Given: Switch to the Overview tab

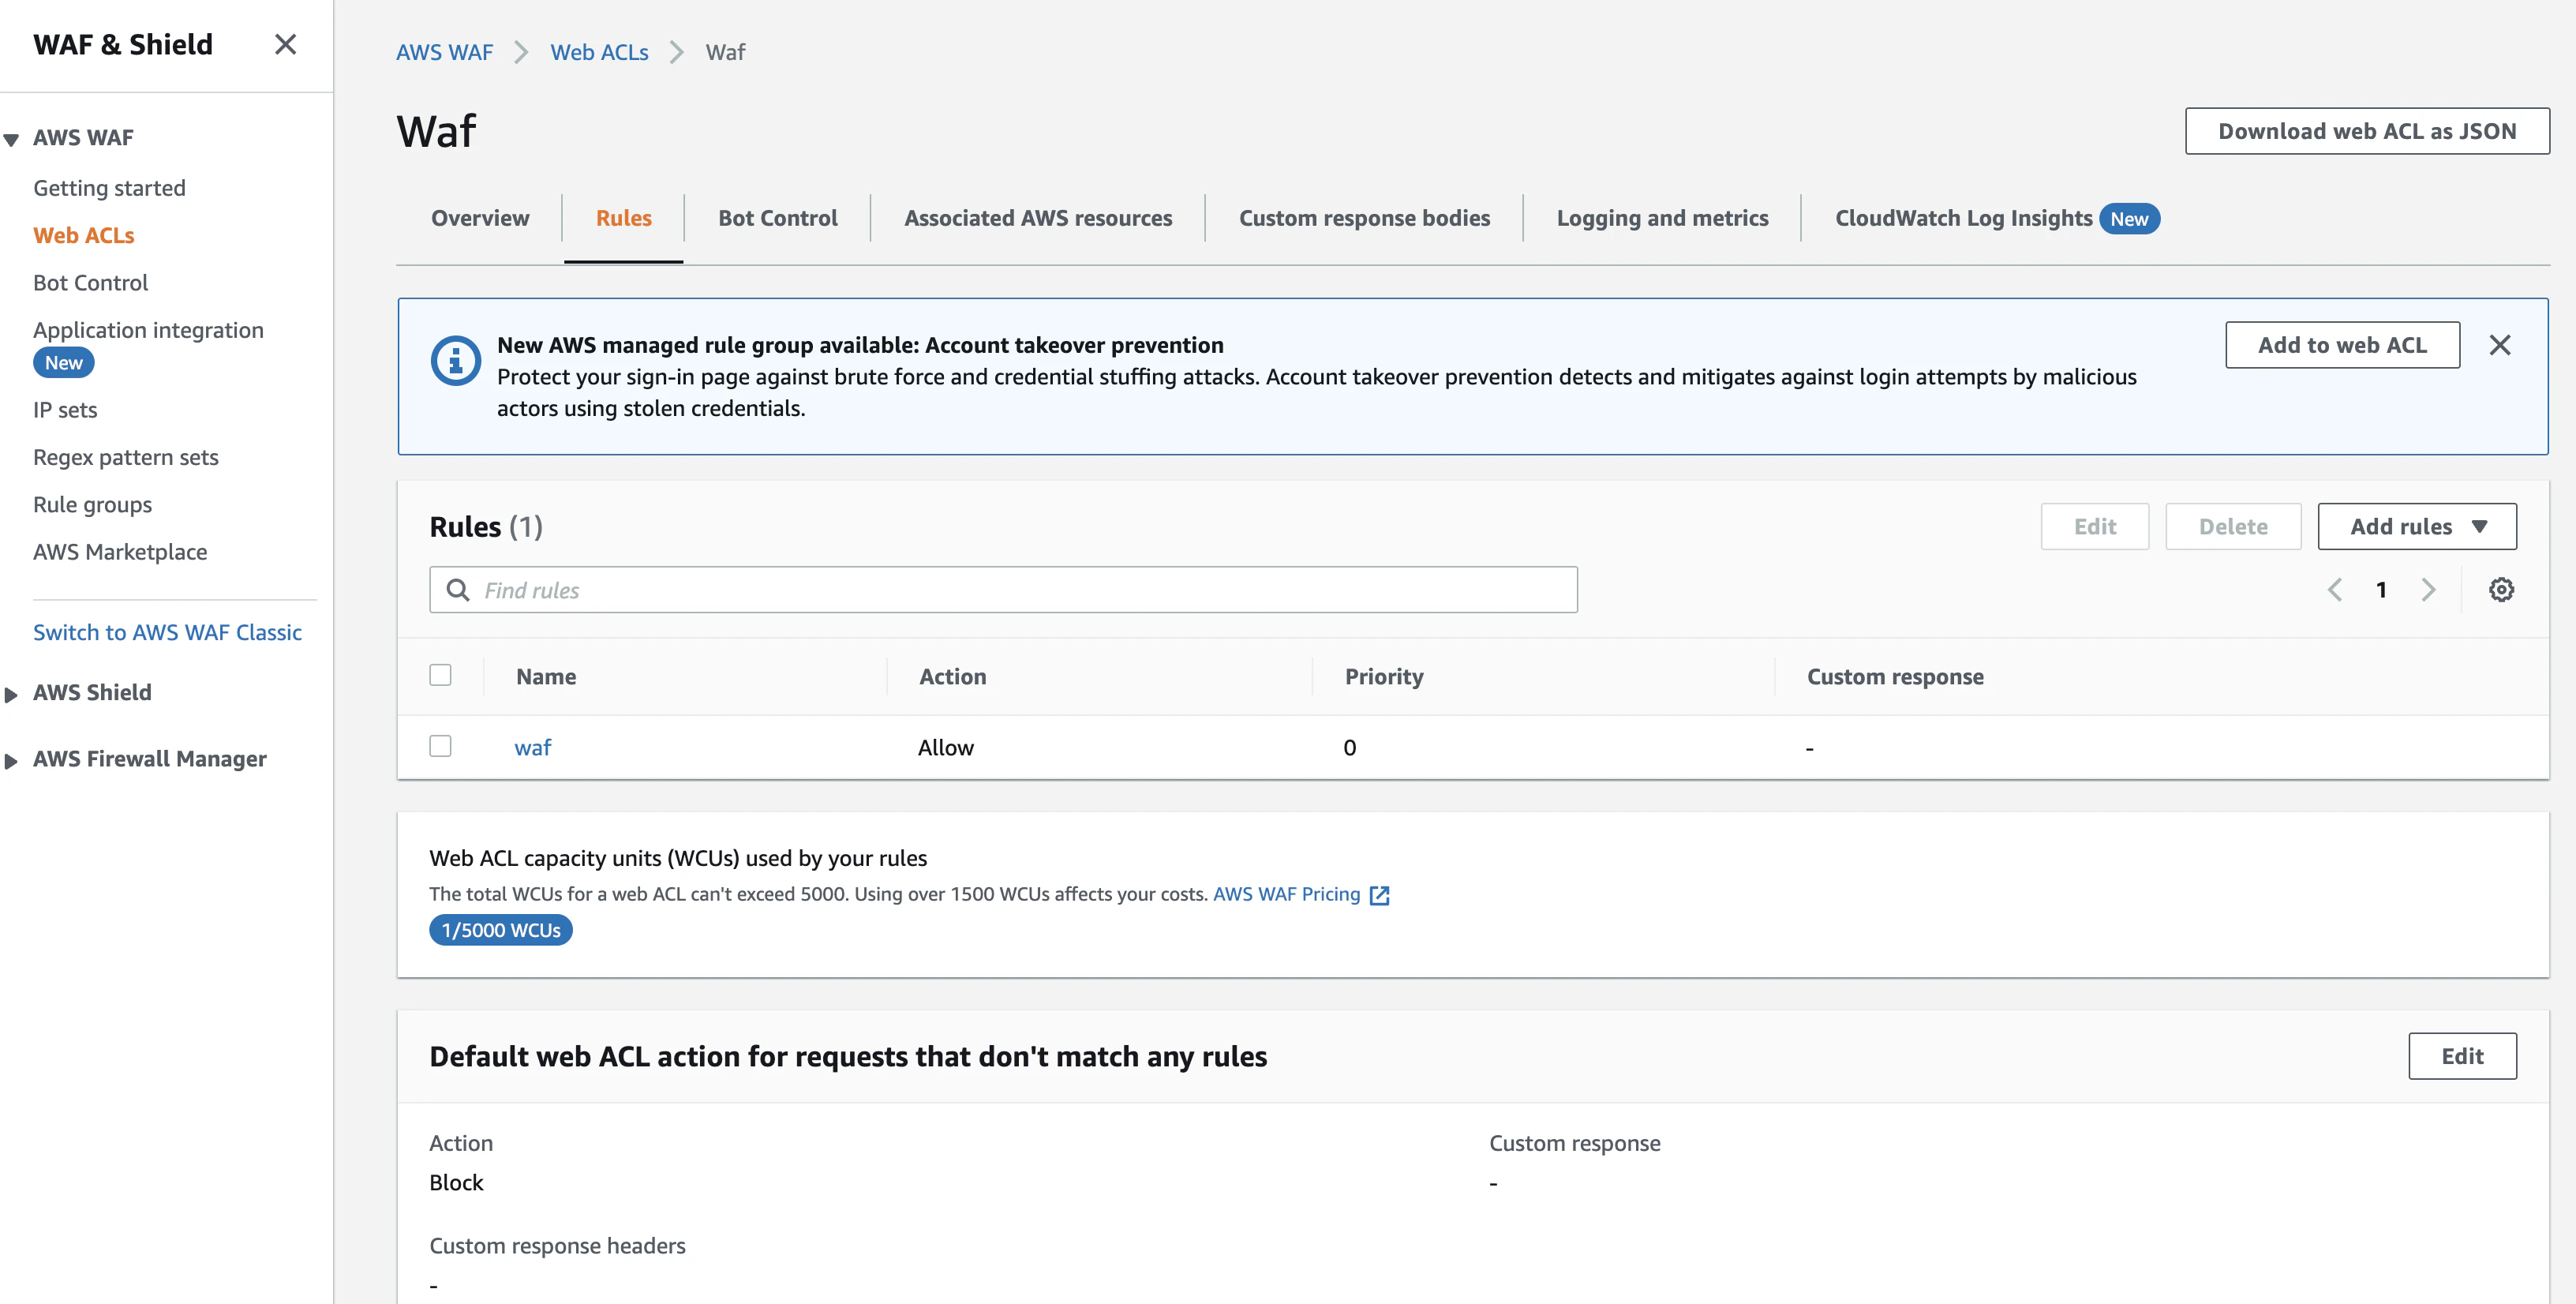Looking at the screenshot, I should point(480,218).
